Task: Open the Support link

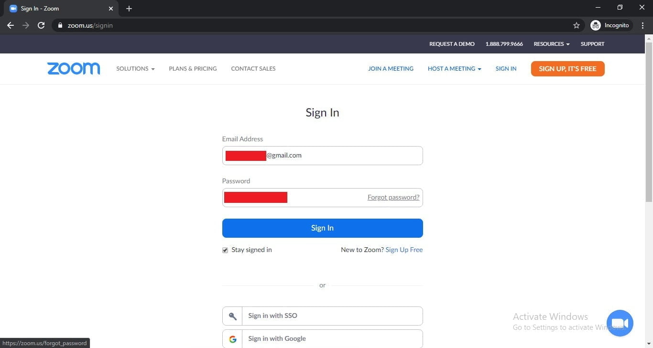Action: 592,44
